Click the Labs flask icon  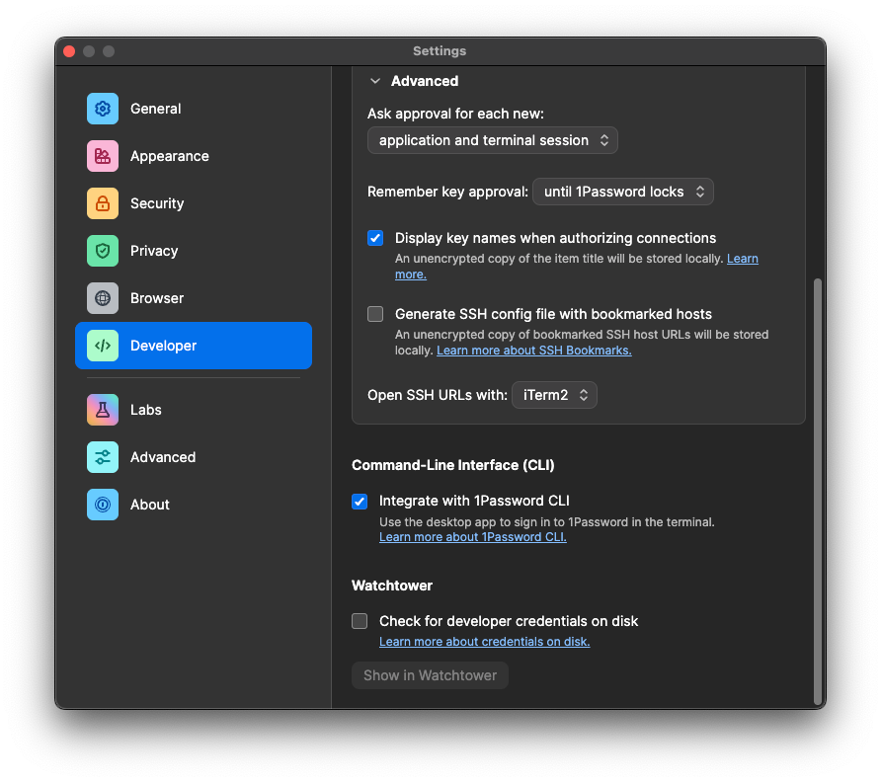coord(103,410)
